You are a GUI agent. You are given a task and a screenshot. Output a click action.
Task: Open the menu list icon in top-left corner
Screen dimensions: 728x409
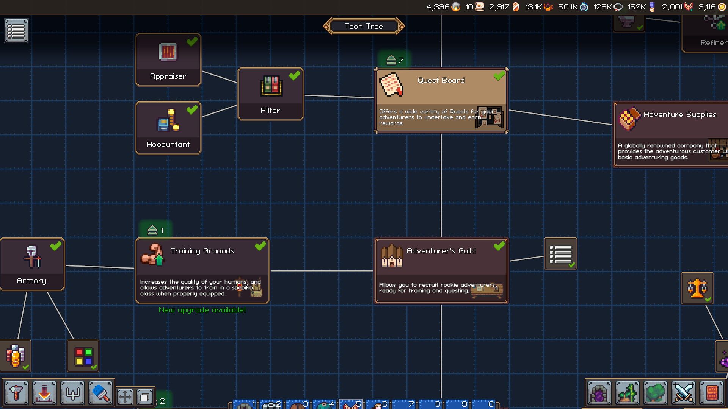point(16,30)
